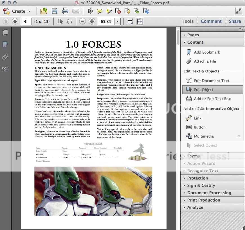Image resolution: width=245 pixels, height=230 pixels.
Task: Expand the Action Wizard section
Action: (x=212, y=163)
